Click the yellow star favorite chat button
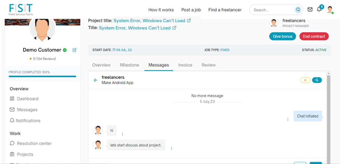The width and height of the screenshot is (341, 164). [305, 80]
